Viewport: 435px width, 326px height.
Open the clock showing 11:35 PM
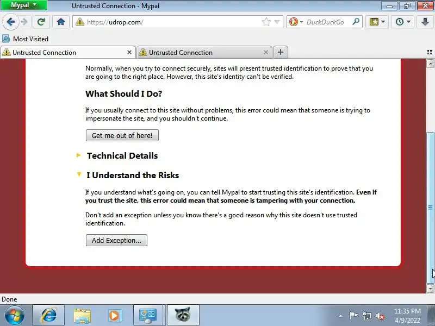(x=407, y=316)
